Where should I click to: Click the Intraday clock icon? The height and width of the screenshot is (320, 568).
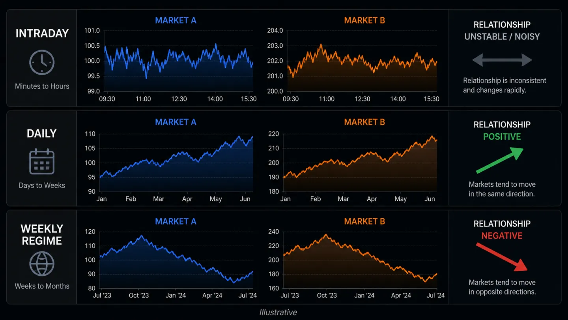42,62
